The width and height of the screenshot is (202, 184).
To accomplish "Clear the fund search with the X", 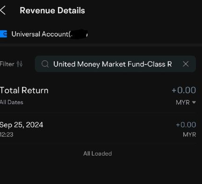I will pos(186,64).
